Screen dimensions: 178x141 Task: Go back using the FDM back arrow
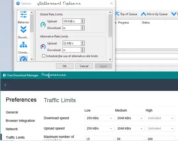pyautogui.click(x=5, y=85)
